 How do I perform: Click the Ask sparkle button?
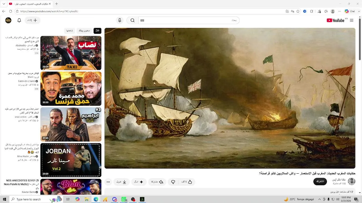click(139, 182)
